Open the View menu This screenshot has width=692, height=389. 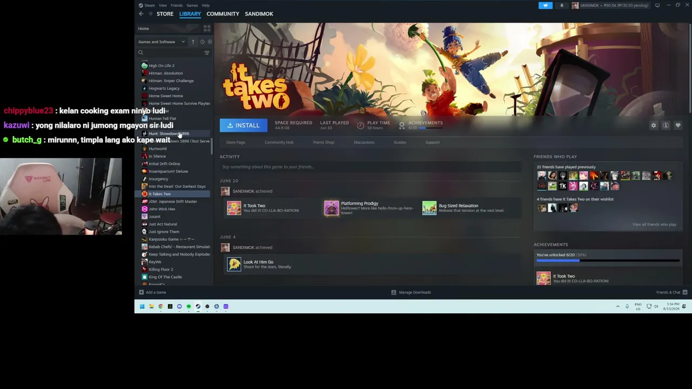(x=163, y=5)
